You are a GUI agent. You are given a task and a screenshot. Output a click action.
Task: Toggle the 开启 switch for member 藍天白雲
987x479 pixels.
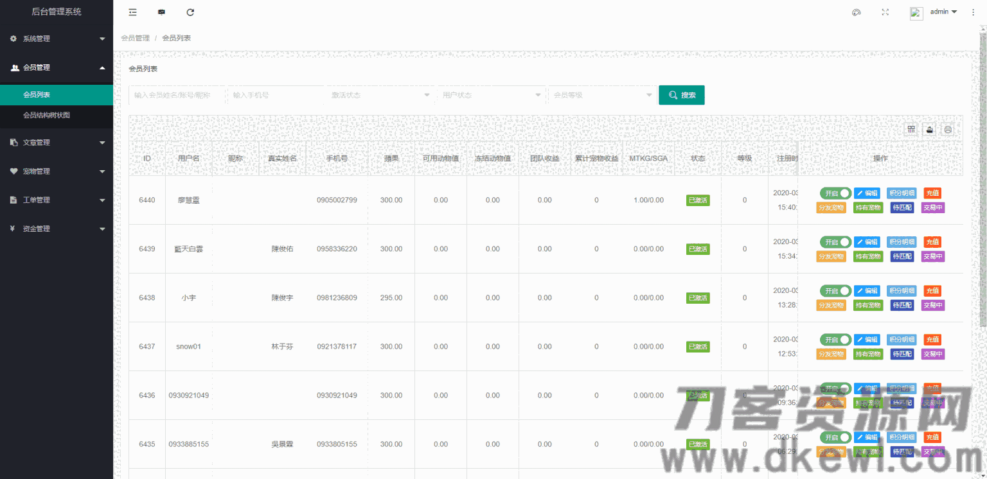pyautogui.click(x=835, y=241)
